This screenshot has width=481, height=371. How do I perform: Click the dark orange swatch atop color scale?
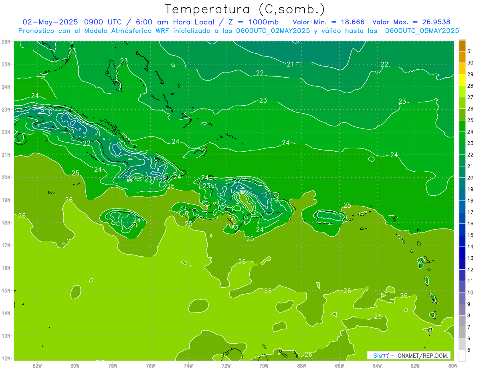462,45
